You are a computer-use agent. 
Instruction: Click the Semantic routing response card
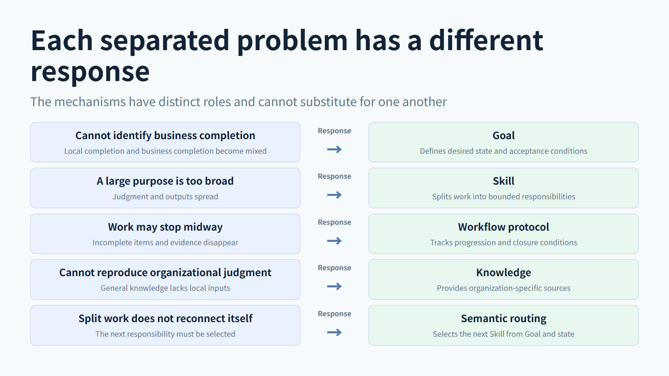[x=503, y=325]
